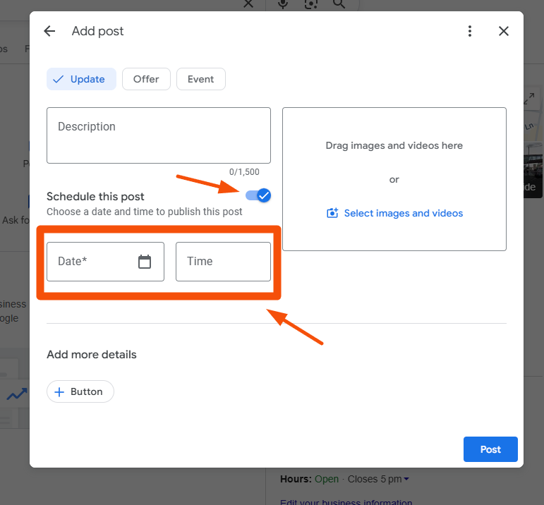This screenshot has width=544, height=505.
Task: Add a Button under more details
Action: (80, 391)
